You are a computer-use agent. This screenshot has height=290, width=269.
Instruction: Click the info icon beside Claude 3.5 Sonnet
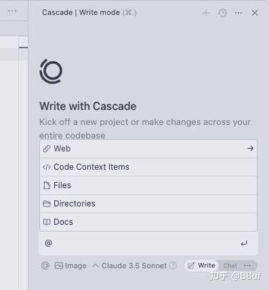click(173, 266)
